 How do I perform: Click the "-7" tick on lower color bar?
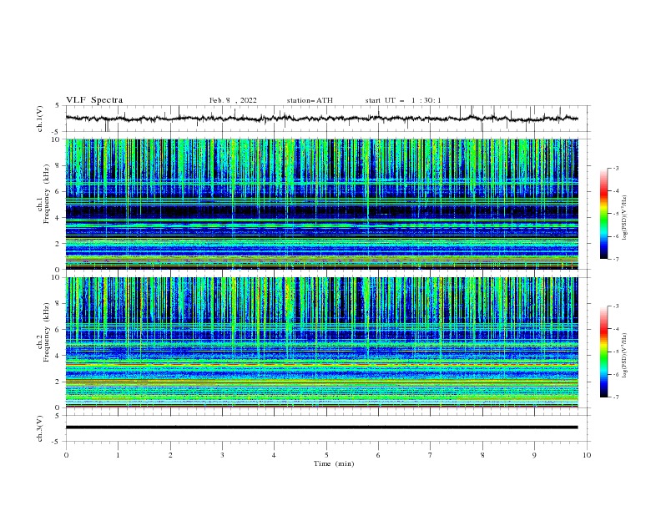point(615,397)
